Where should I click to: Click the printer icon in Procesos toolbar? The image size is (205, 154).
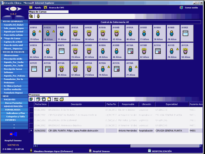point(62,99)
